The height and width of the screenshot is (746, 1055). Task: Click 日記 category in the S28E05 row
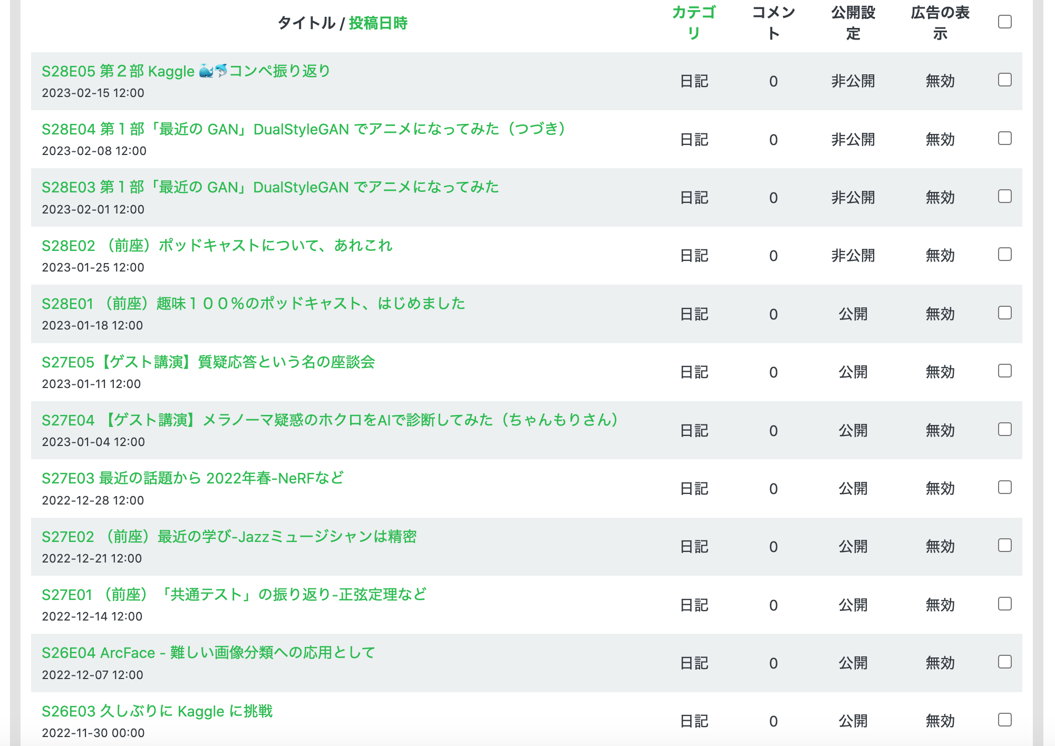(694, 81)
